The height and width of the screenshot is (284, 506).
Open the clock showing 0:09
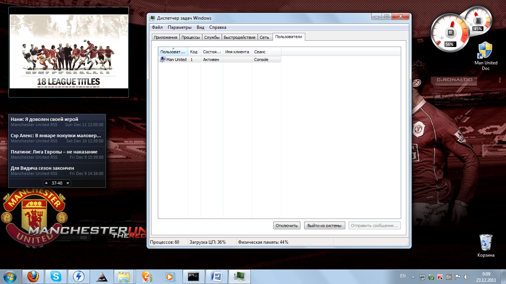tap(486, 277)
